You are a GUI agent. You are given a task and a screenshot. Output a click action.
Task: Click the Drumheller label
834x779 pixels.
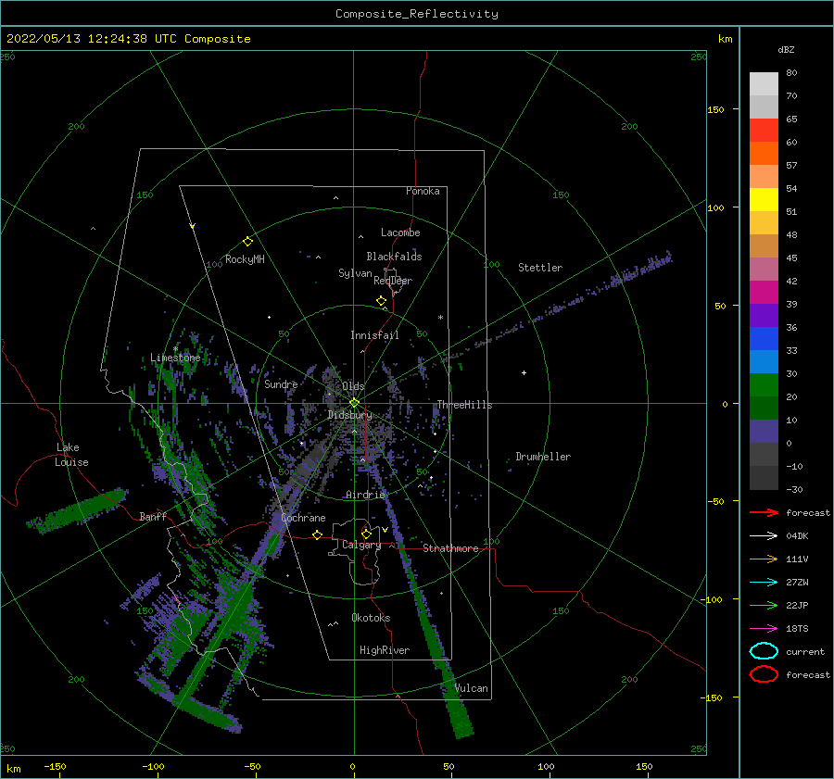click(x=543, y=457)
